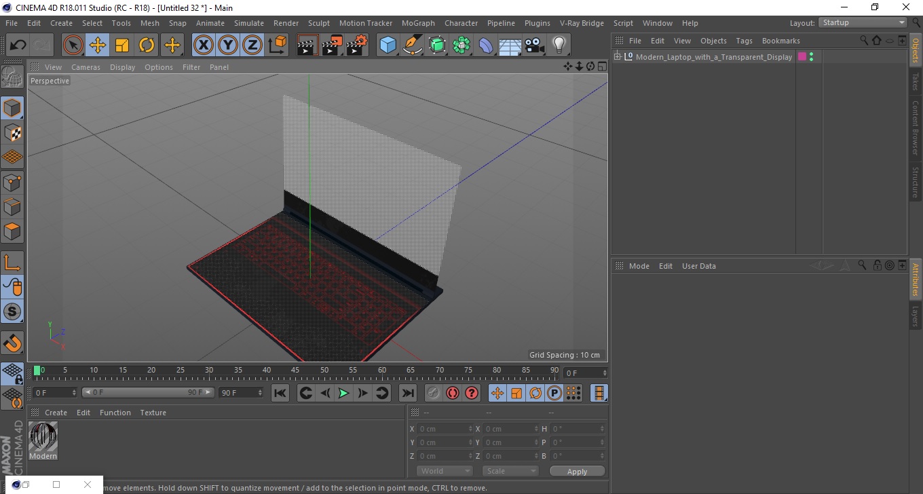The width and height of the screenshot is (923, 494).
Task: Toggle Parameter keyframe recording P
Action: pyautogui.click(x=554, y=393)
